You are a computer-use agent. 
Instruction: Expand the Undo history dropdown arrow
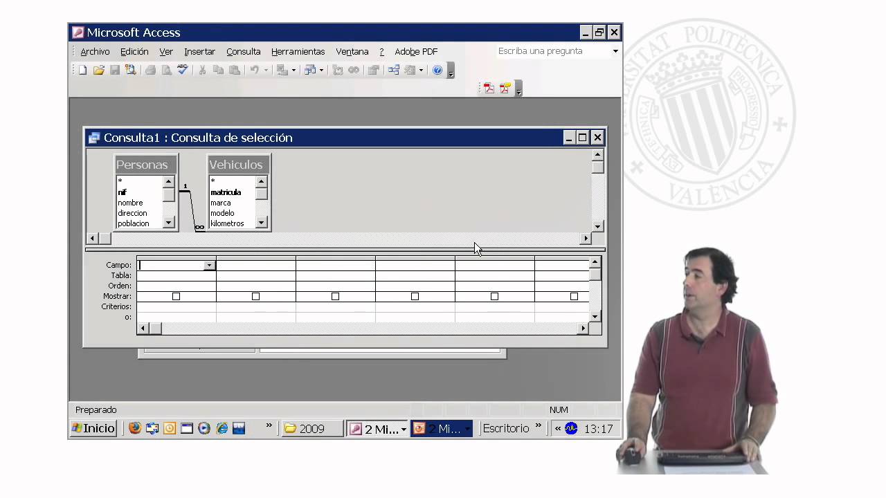click(x=266, y=70)
